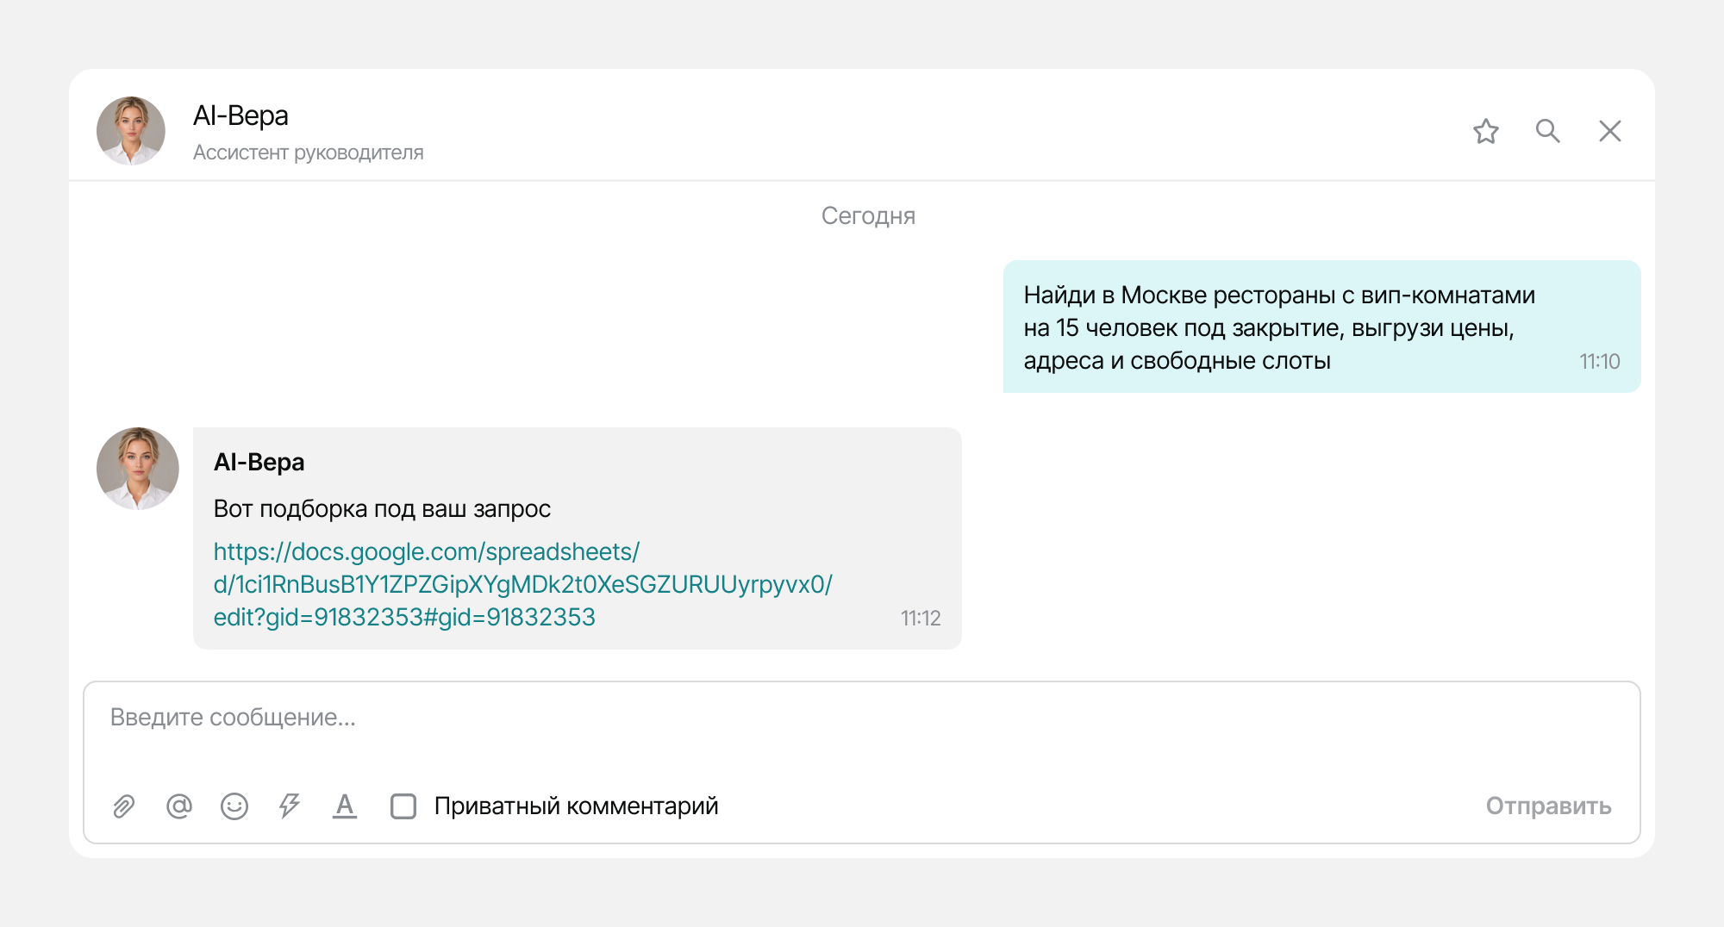Focus the Введите сообщение input field
Image resolution: width=1724 pixels, height=927 pixels.
coord(862,732)
